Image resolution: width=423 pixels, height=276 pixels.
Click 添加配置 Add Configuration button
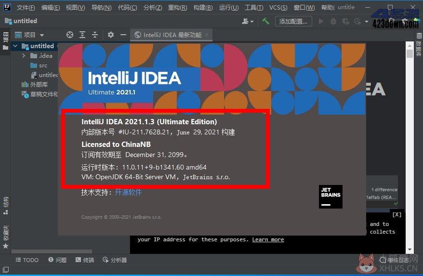293,21
